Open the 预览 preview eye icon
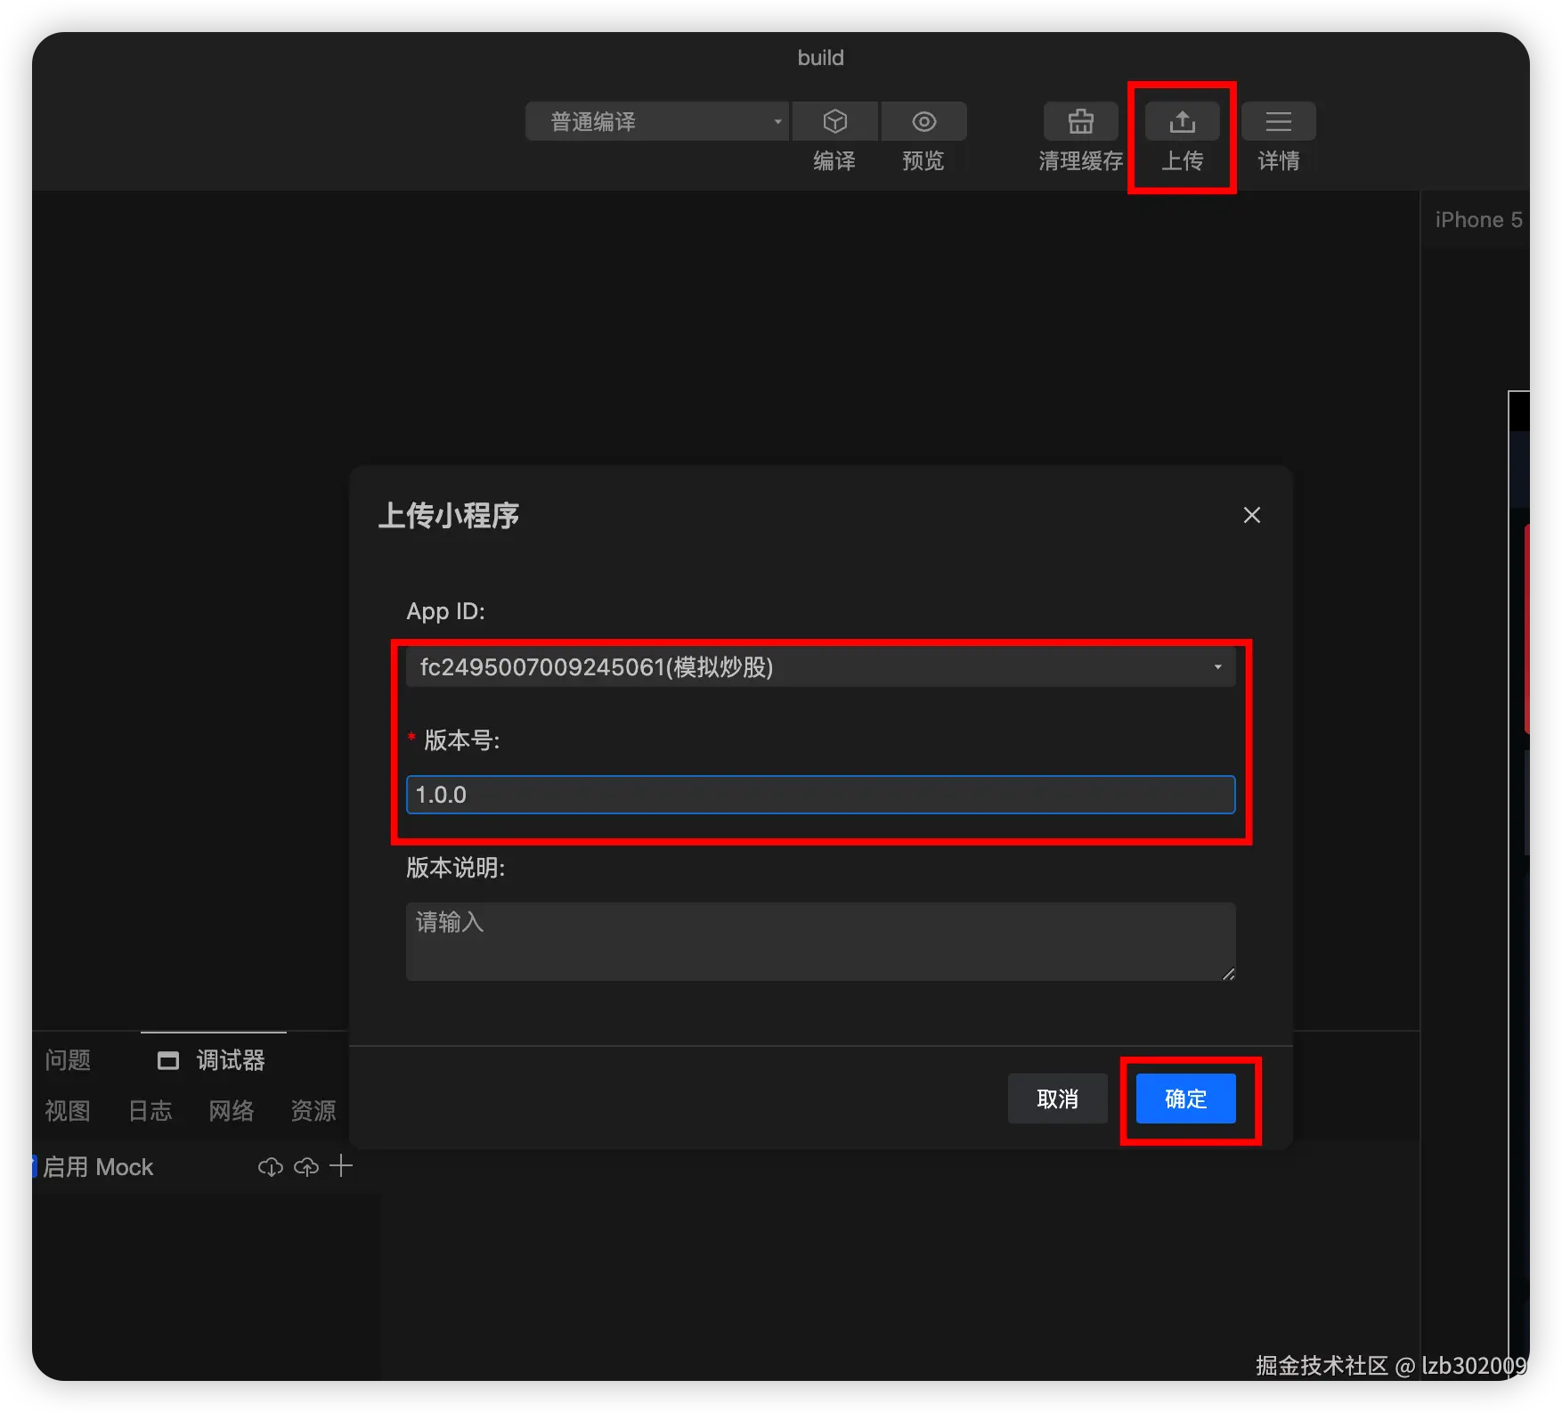Screen dimensions: 1562x1413 point(923,121)
